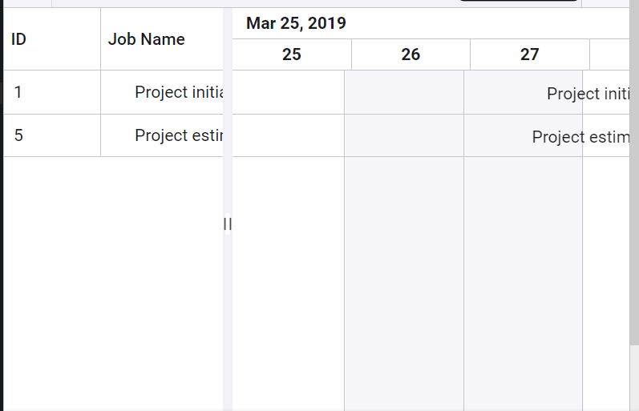Select the row with ID 1
This screenshot has height=411, width=639.
[18, 92]
